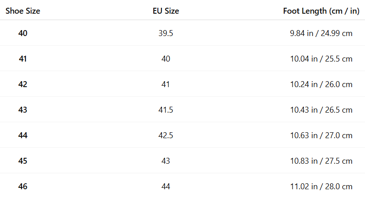Click the Shoe Size column header
Image resolution: width=365 pixels, height=197 pixels.
coord(23,11)
